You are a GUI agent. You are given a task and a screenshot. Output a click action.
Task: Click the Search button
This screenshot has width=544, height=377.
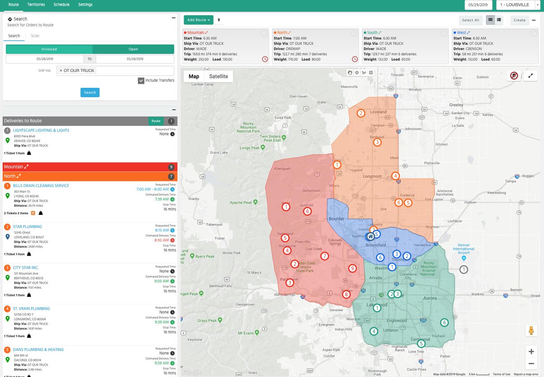coord(90,92)
